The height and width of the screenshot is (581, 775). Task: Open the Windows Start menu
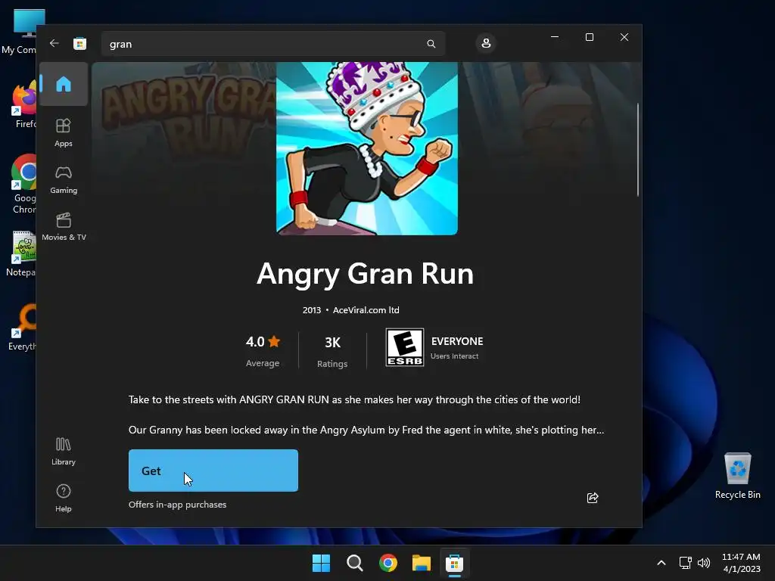click(321, 563)
